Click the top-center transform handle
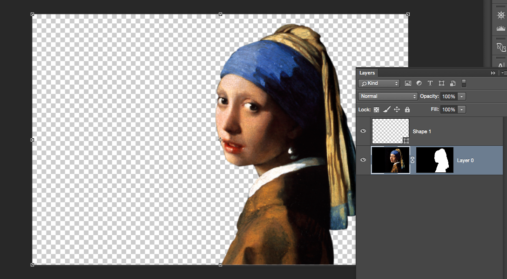507x279 pixels. (221, 14)
